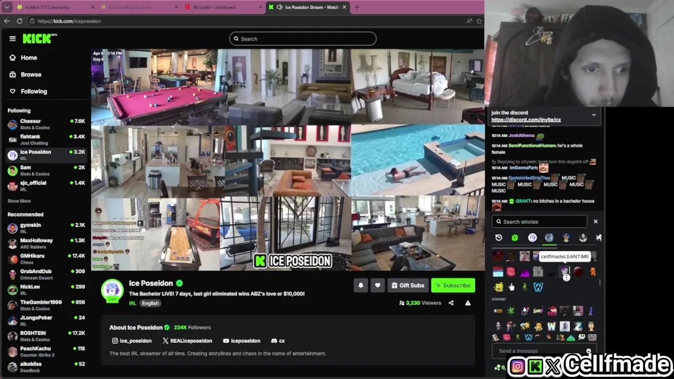Screen dimensions: 674x379
Task: Open the Discord cx link
Action: click(278, 341)
